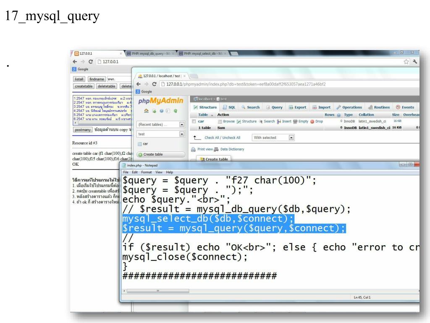The image size is (430, 323).
Task: Tick the checkbox for car table
Action: click(x=194, y=122)
